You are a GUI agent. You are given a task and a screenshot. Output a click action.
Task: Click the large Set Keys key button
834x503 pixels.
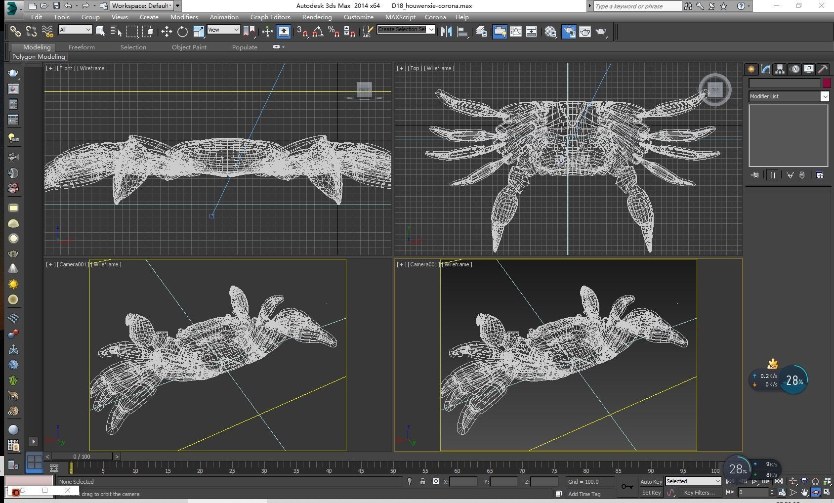click(x=627, y=487)
